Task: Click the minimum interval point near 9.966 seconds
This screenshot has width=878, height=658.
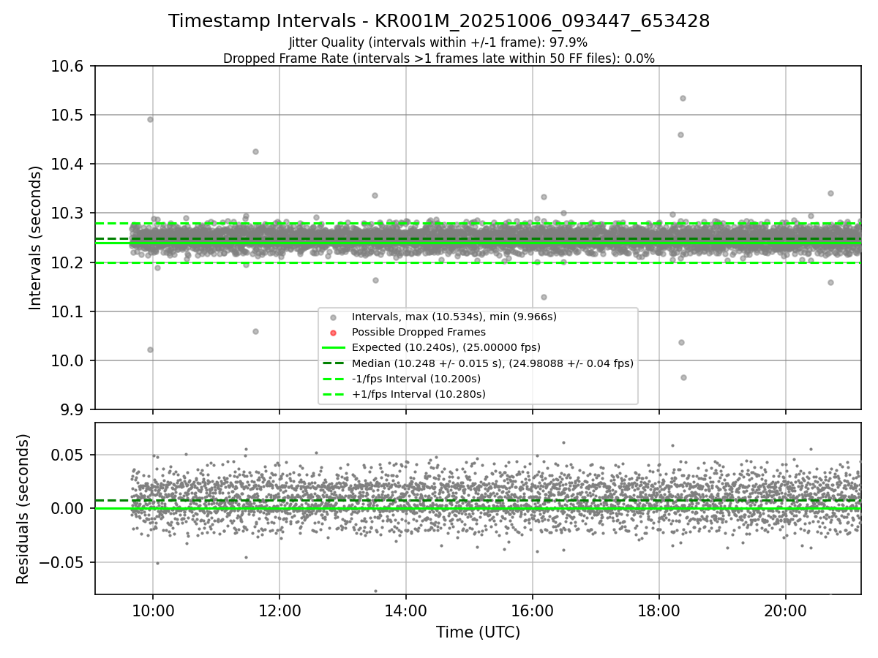Action: pyautogui.click(x=683, y=377)
